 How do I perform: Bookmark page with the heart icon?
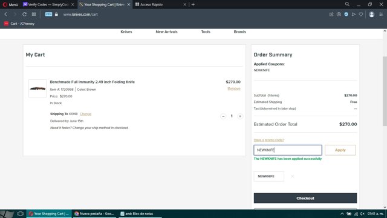pos(361,15)
